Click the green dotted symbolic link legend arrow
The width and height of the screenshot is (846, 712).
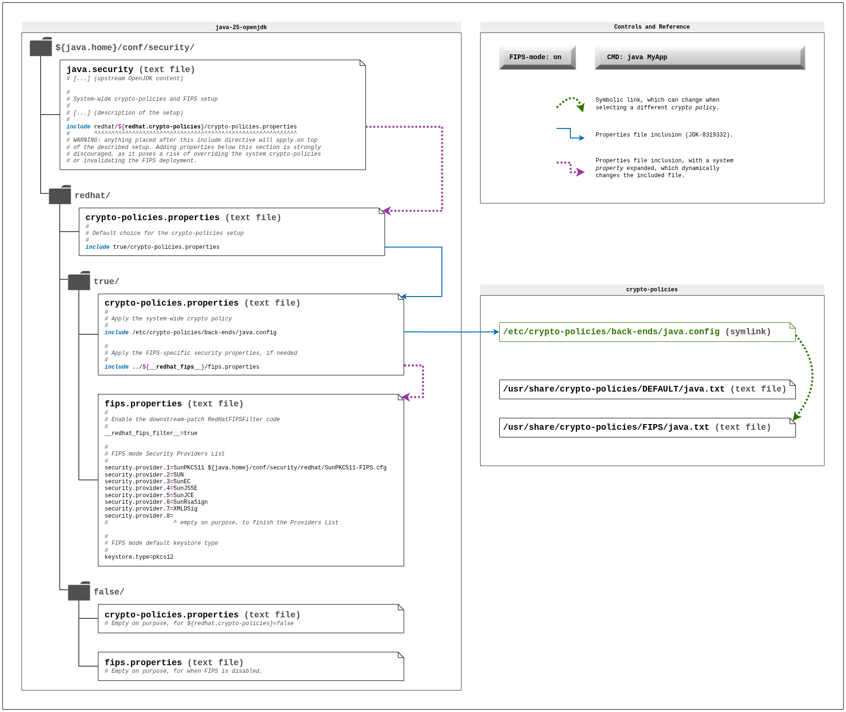click(x=570, y=104)
